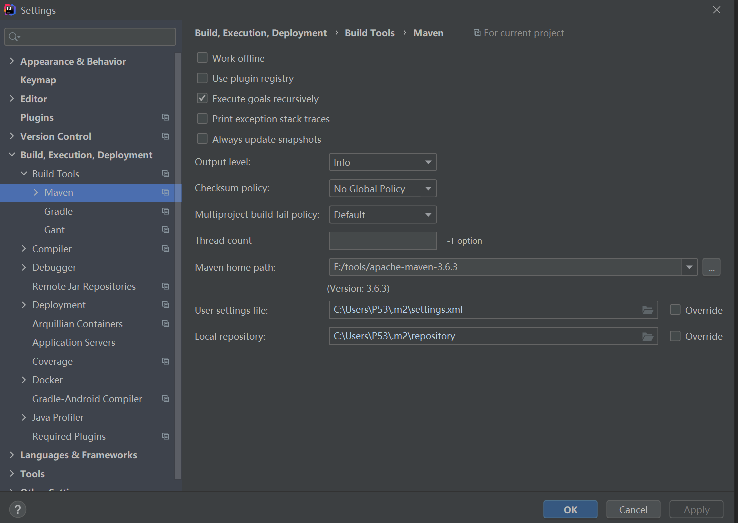The image size is (738, 523).
Task: Uncheck Execute goals recursively
Action: coord(202,98)
